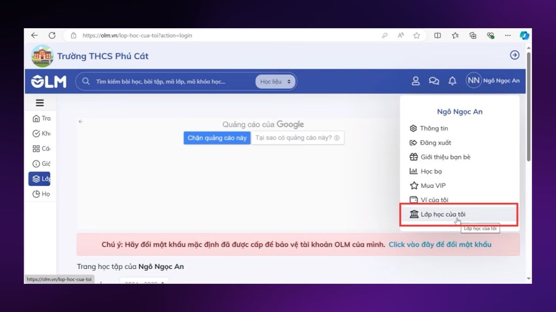
Task: Click the circled arrow icon beside school name
Action: coord(514,55)
